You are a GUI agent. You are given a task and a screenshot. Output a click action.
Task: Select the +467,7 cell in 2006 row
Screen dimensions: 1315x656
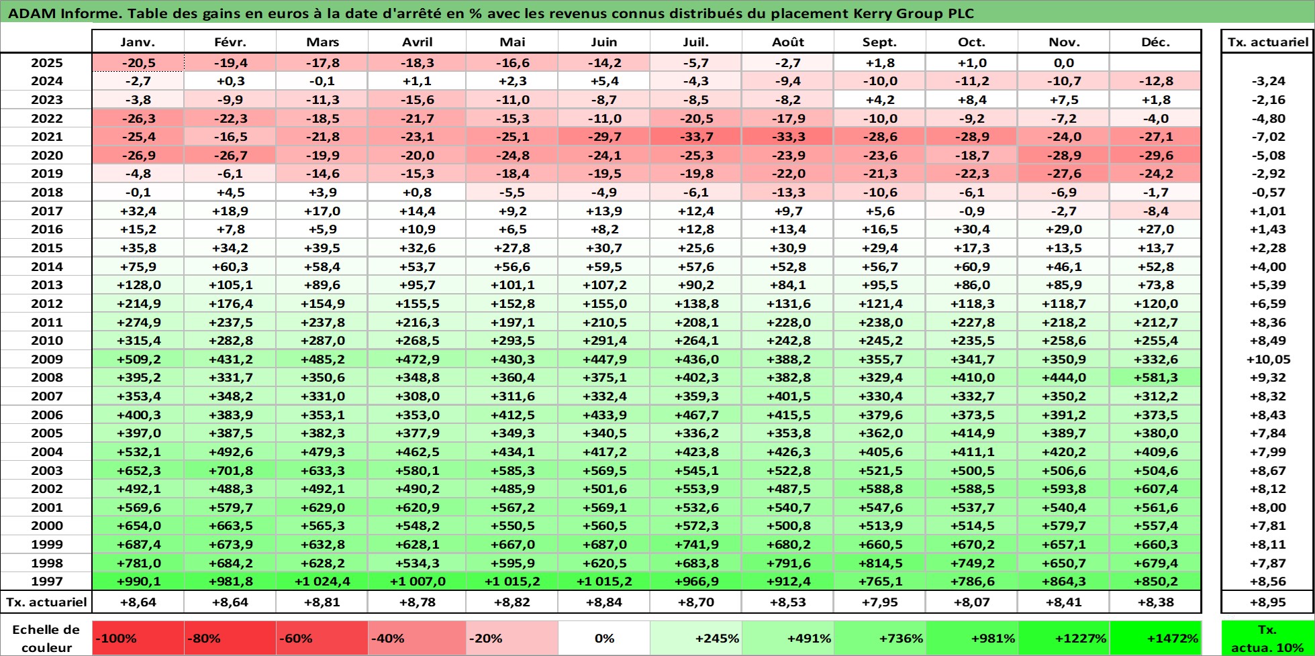pos(696,415)
